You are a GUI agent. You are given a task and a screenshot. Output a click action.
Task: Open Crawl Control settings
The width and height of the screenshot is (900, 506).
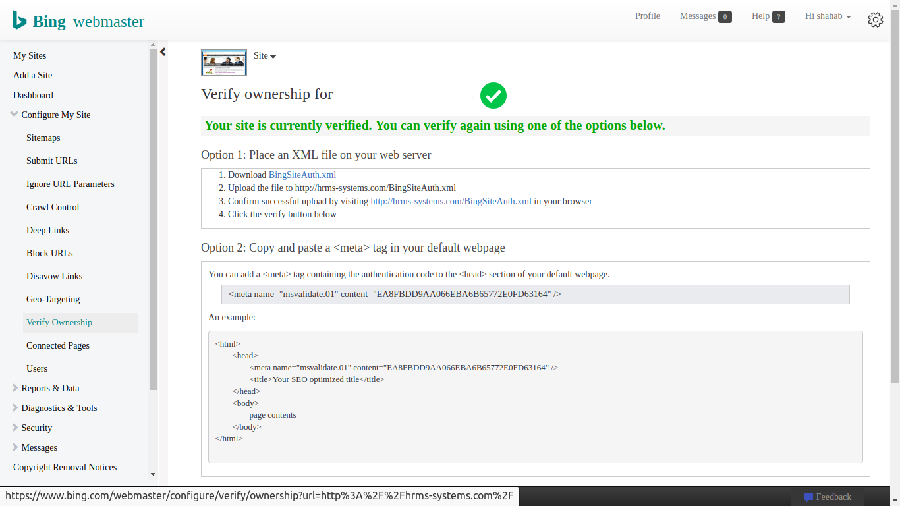[53, 207]
